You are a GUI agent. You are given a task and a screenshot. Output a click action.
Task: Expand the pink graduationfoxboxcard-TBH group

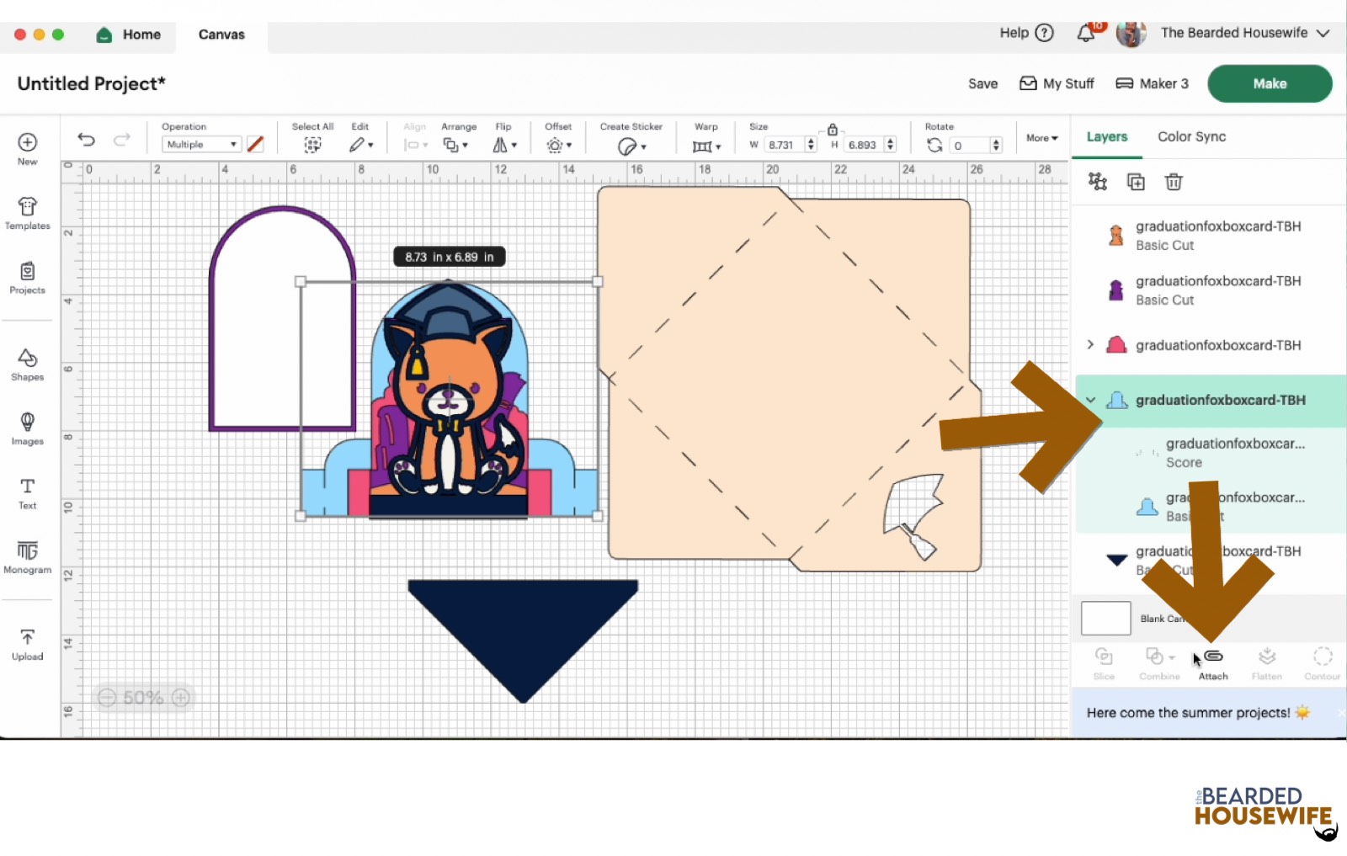pyautogui.click(x=1090, y=345)
